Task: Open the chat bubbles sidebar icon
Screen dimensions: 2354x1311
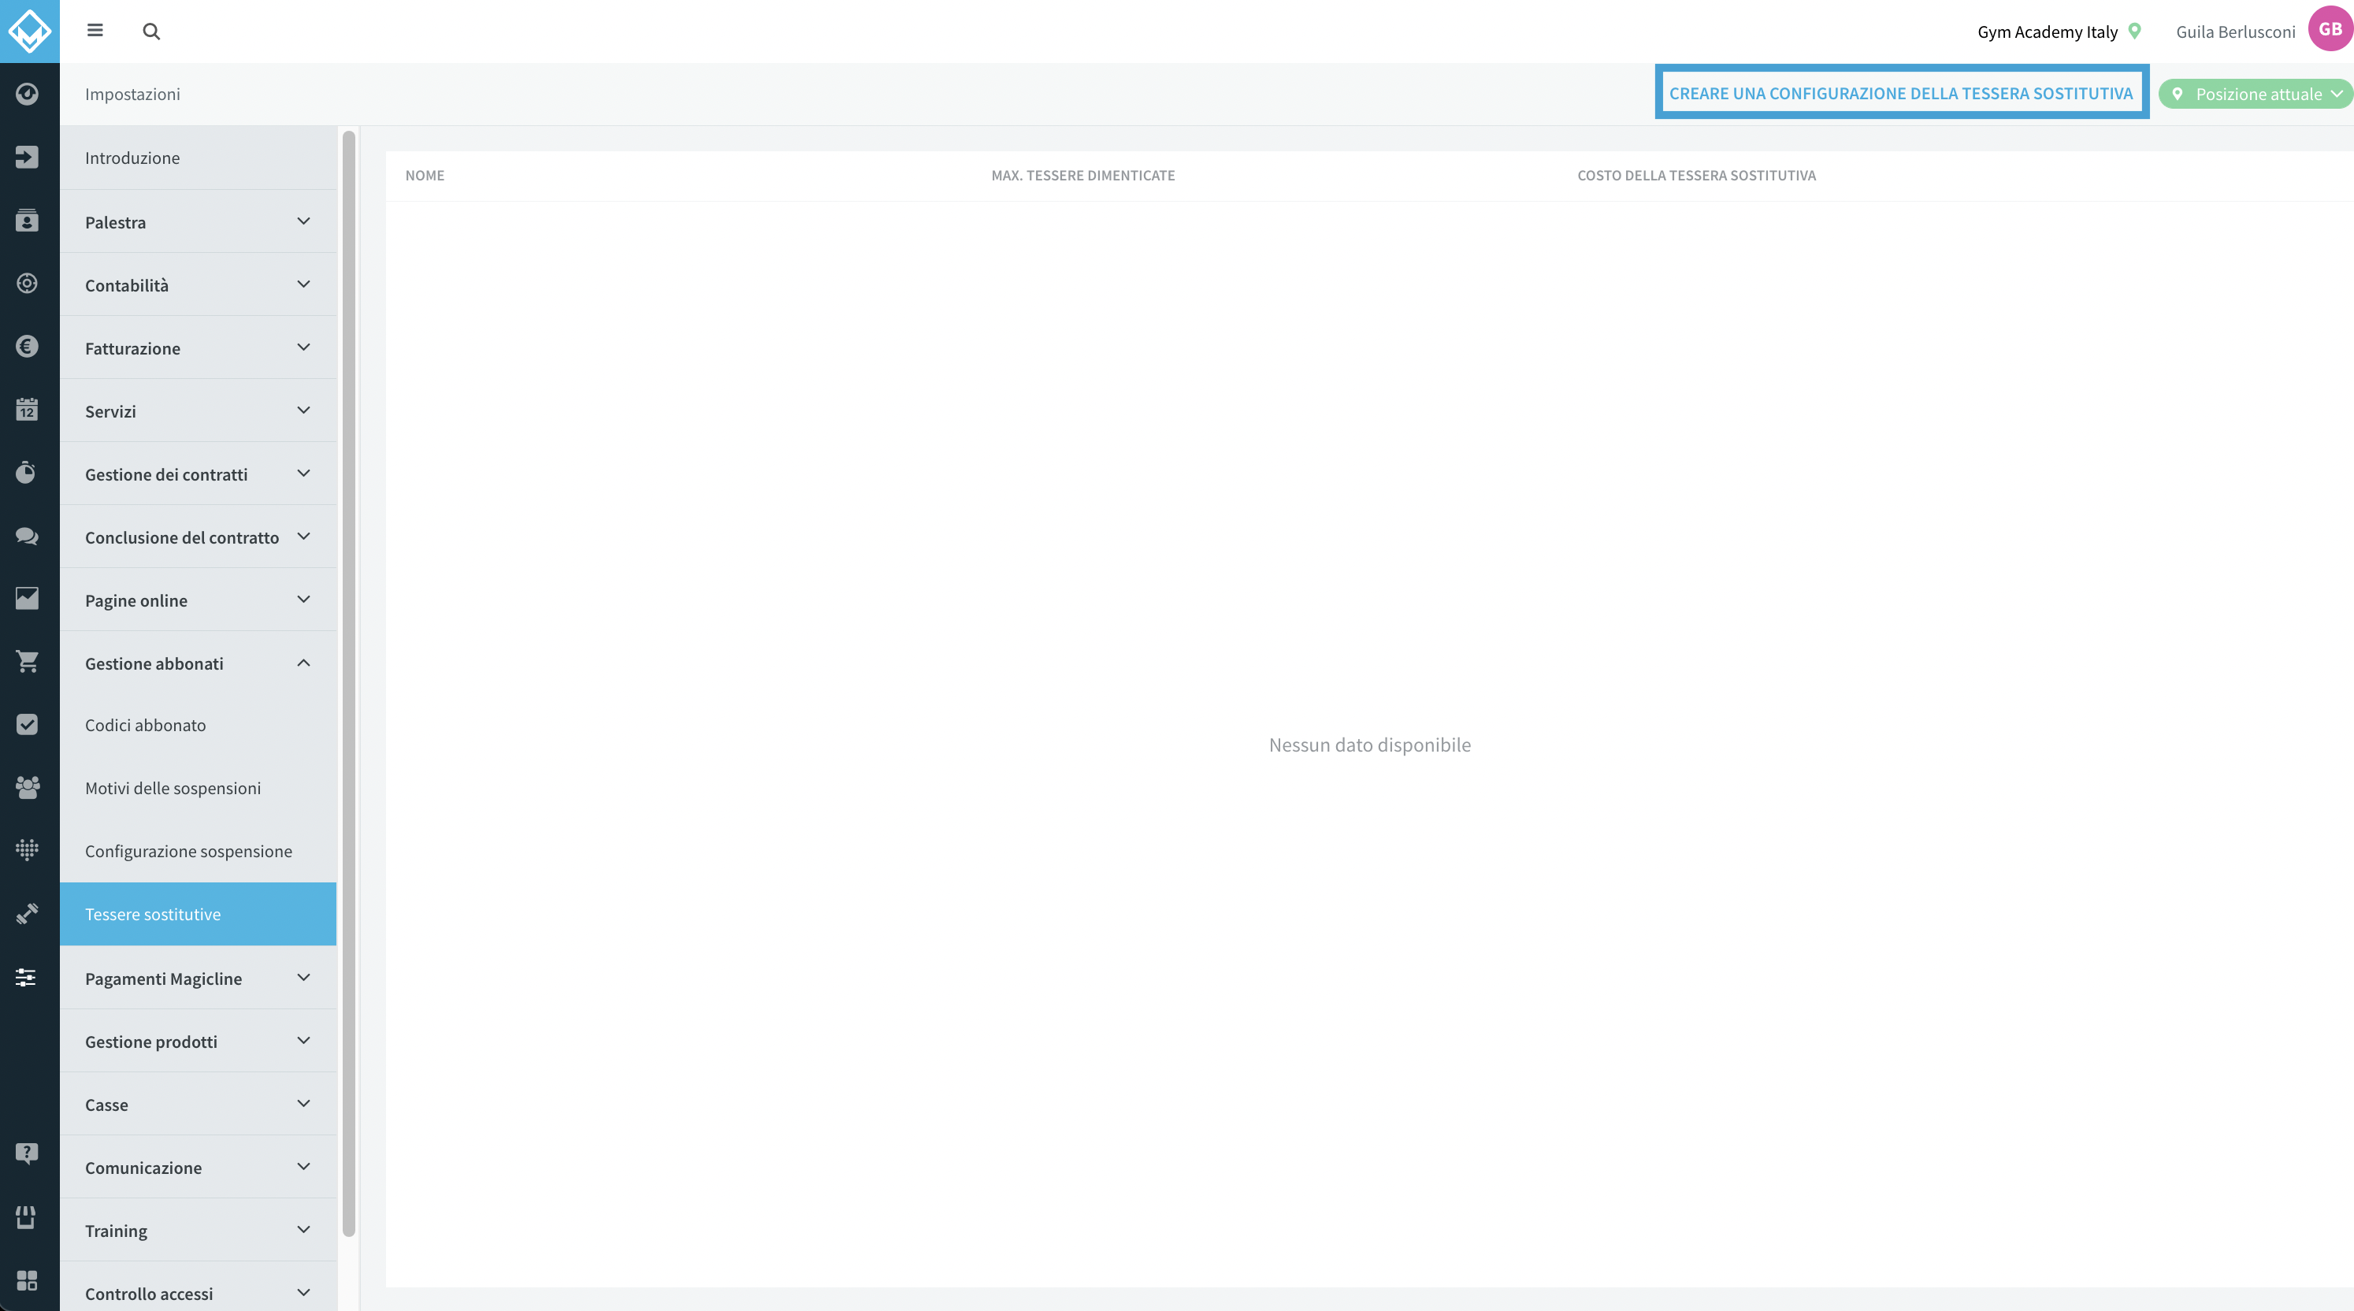Action: coord(28,536)
